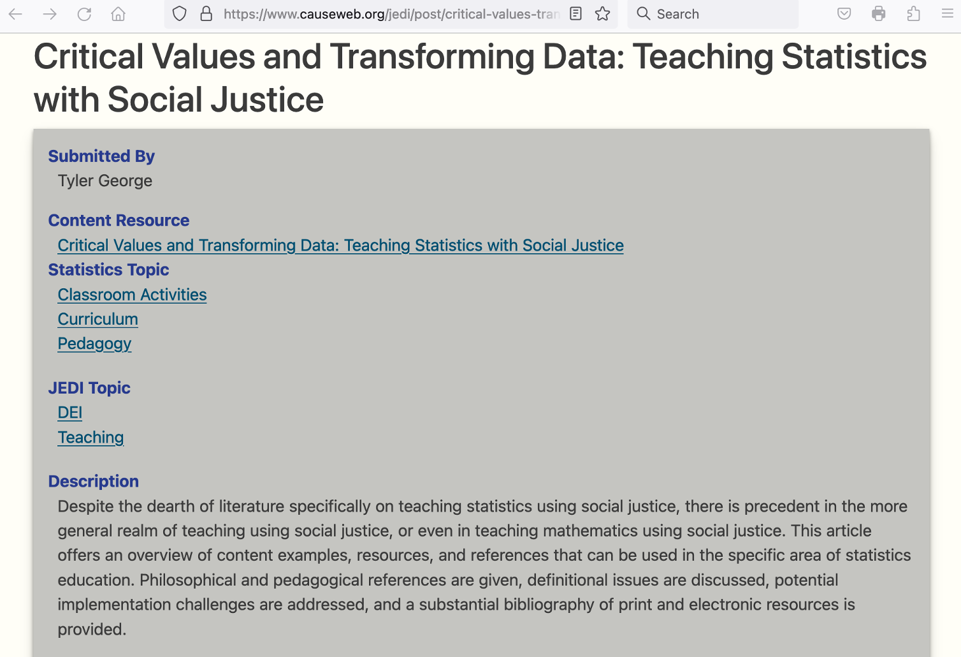This screenshot has width=961, height=657.
Task: Open the Critical Values content resource link
Action: point(340,246)
